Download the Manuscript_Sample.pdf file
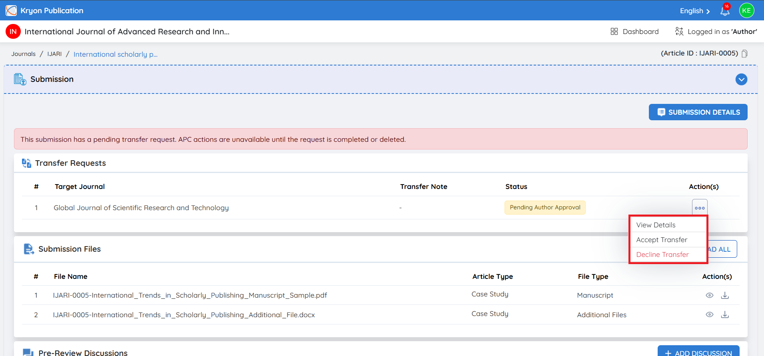 pyautogui.click(x=725, y=295)
